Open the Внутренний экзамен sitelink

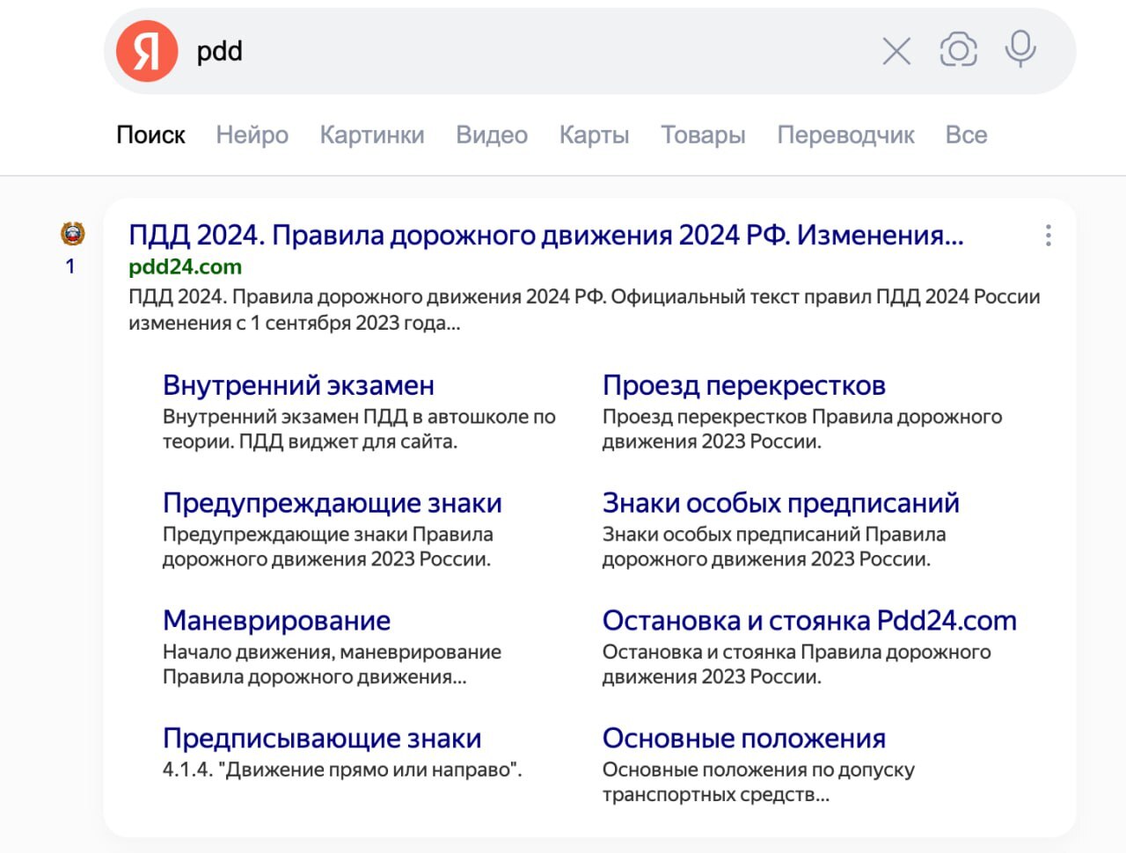tap(298, 385)
